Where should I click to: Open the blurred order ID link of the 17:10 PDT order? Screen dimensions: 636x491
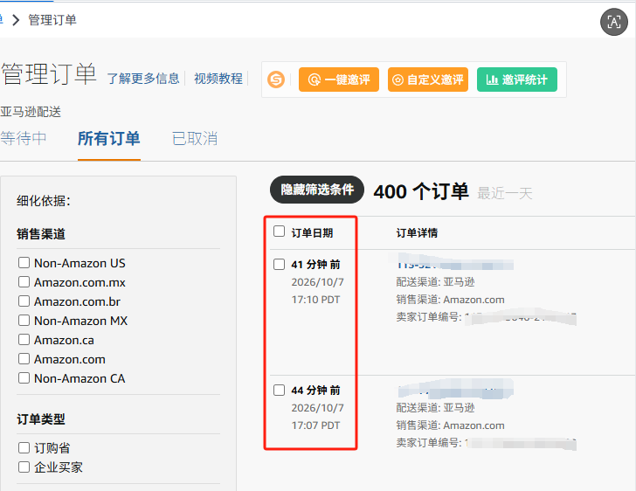[x=454, y=266]
